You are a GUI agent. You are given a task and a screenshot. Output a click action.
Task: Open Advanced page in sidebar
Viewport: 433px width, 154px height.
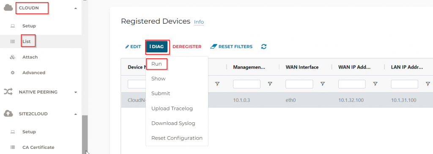tap(34, 73)
